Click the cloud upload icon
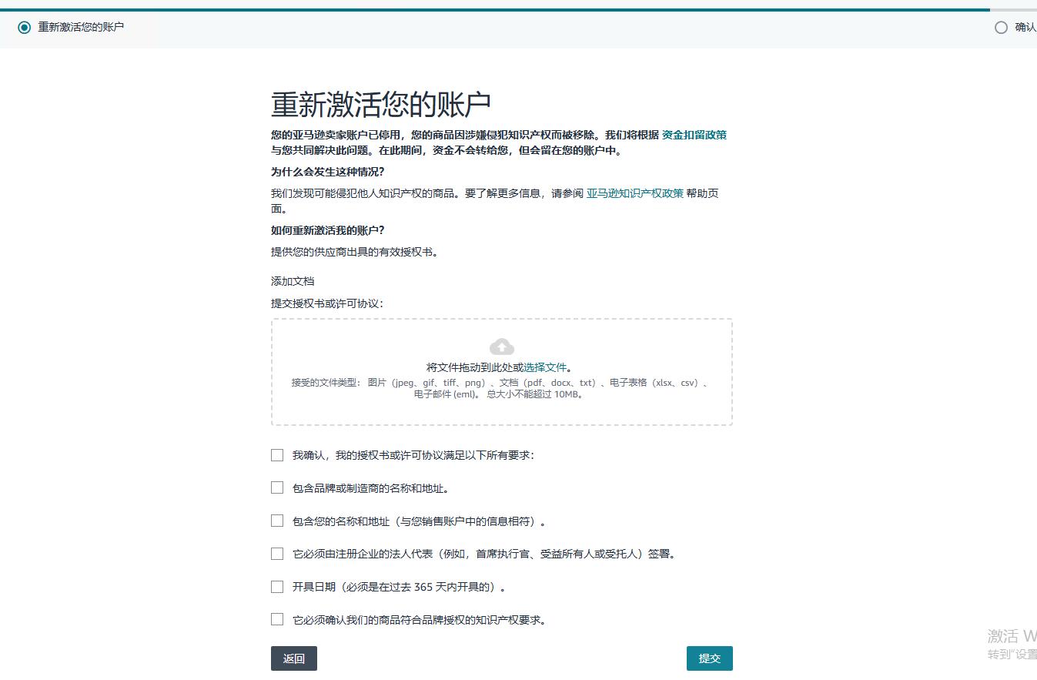This screenshot has height=680, width=1037. pyautogui.click(x=501, y=347)
